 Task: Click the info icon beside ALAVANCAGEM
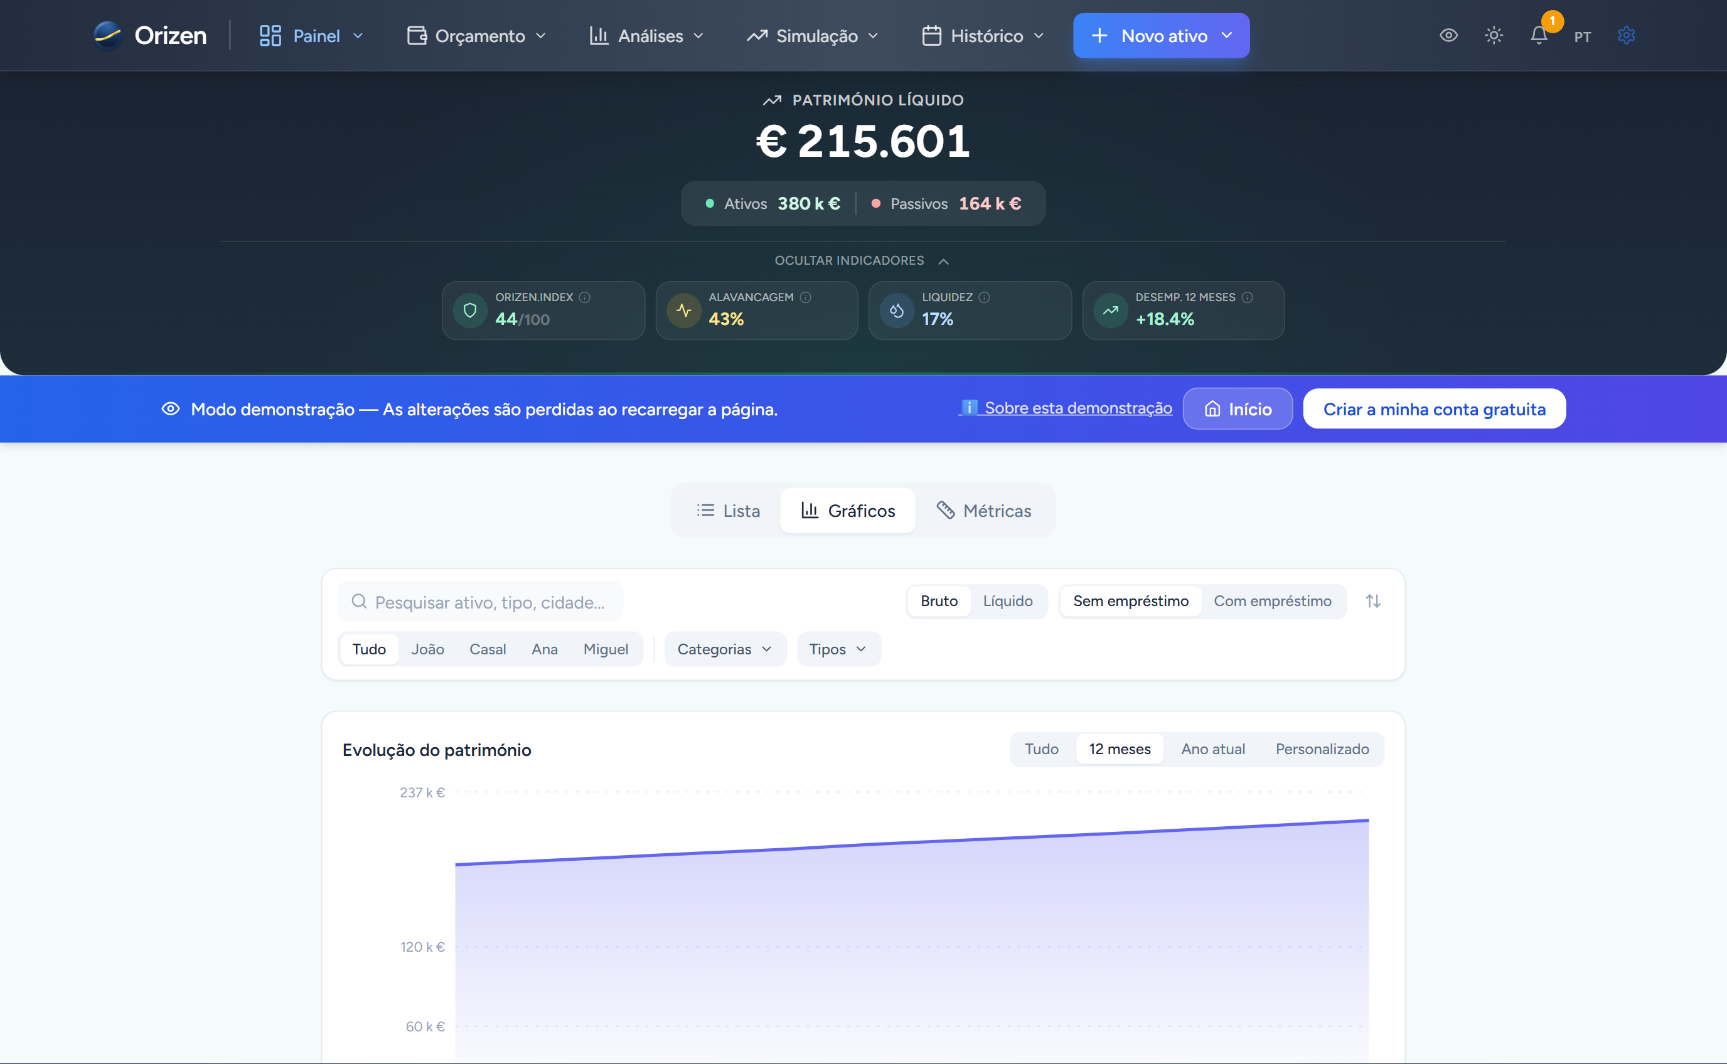pos(806,297)
